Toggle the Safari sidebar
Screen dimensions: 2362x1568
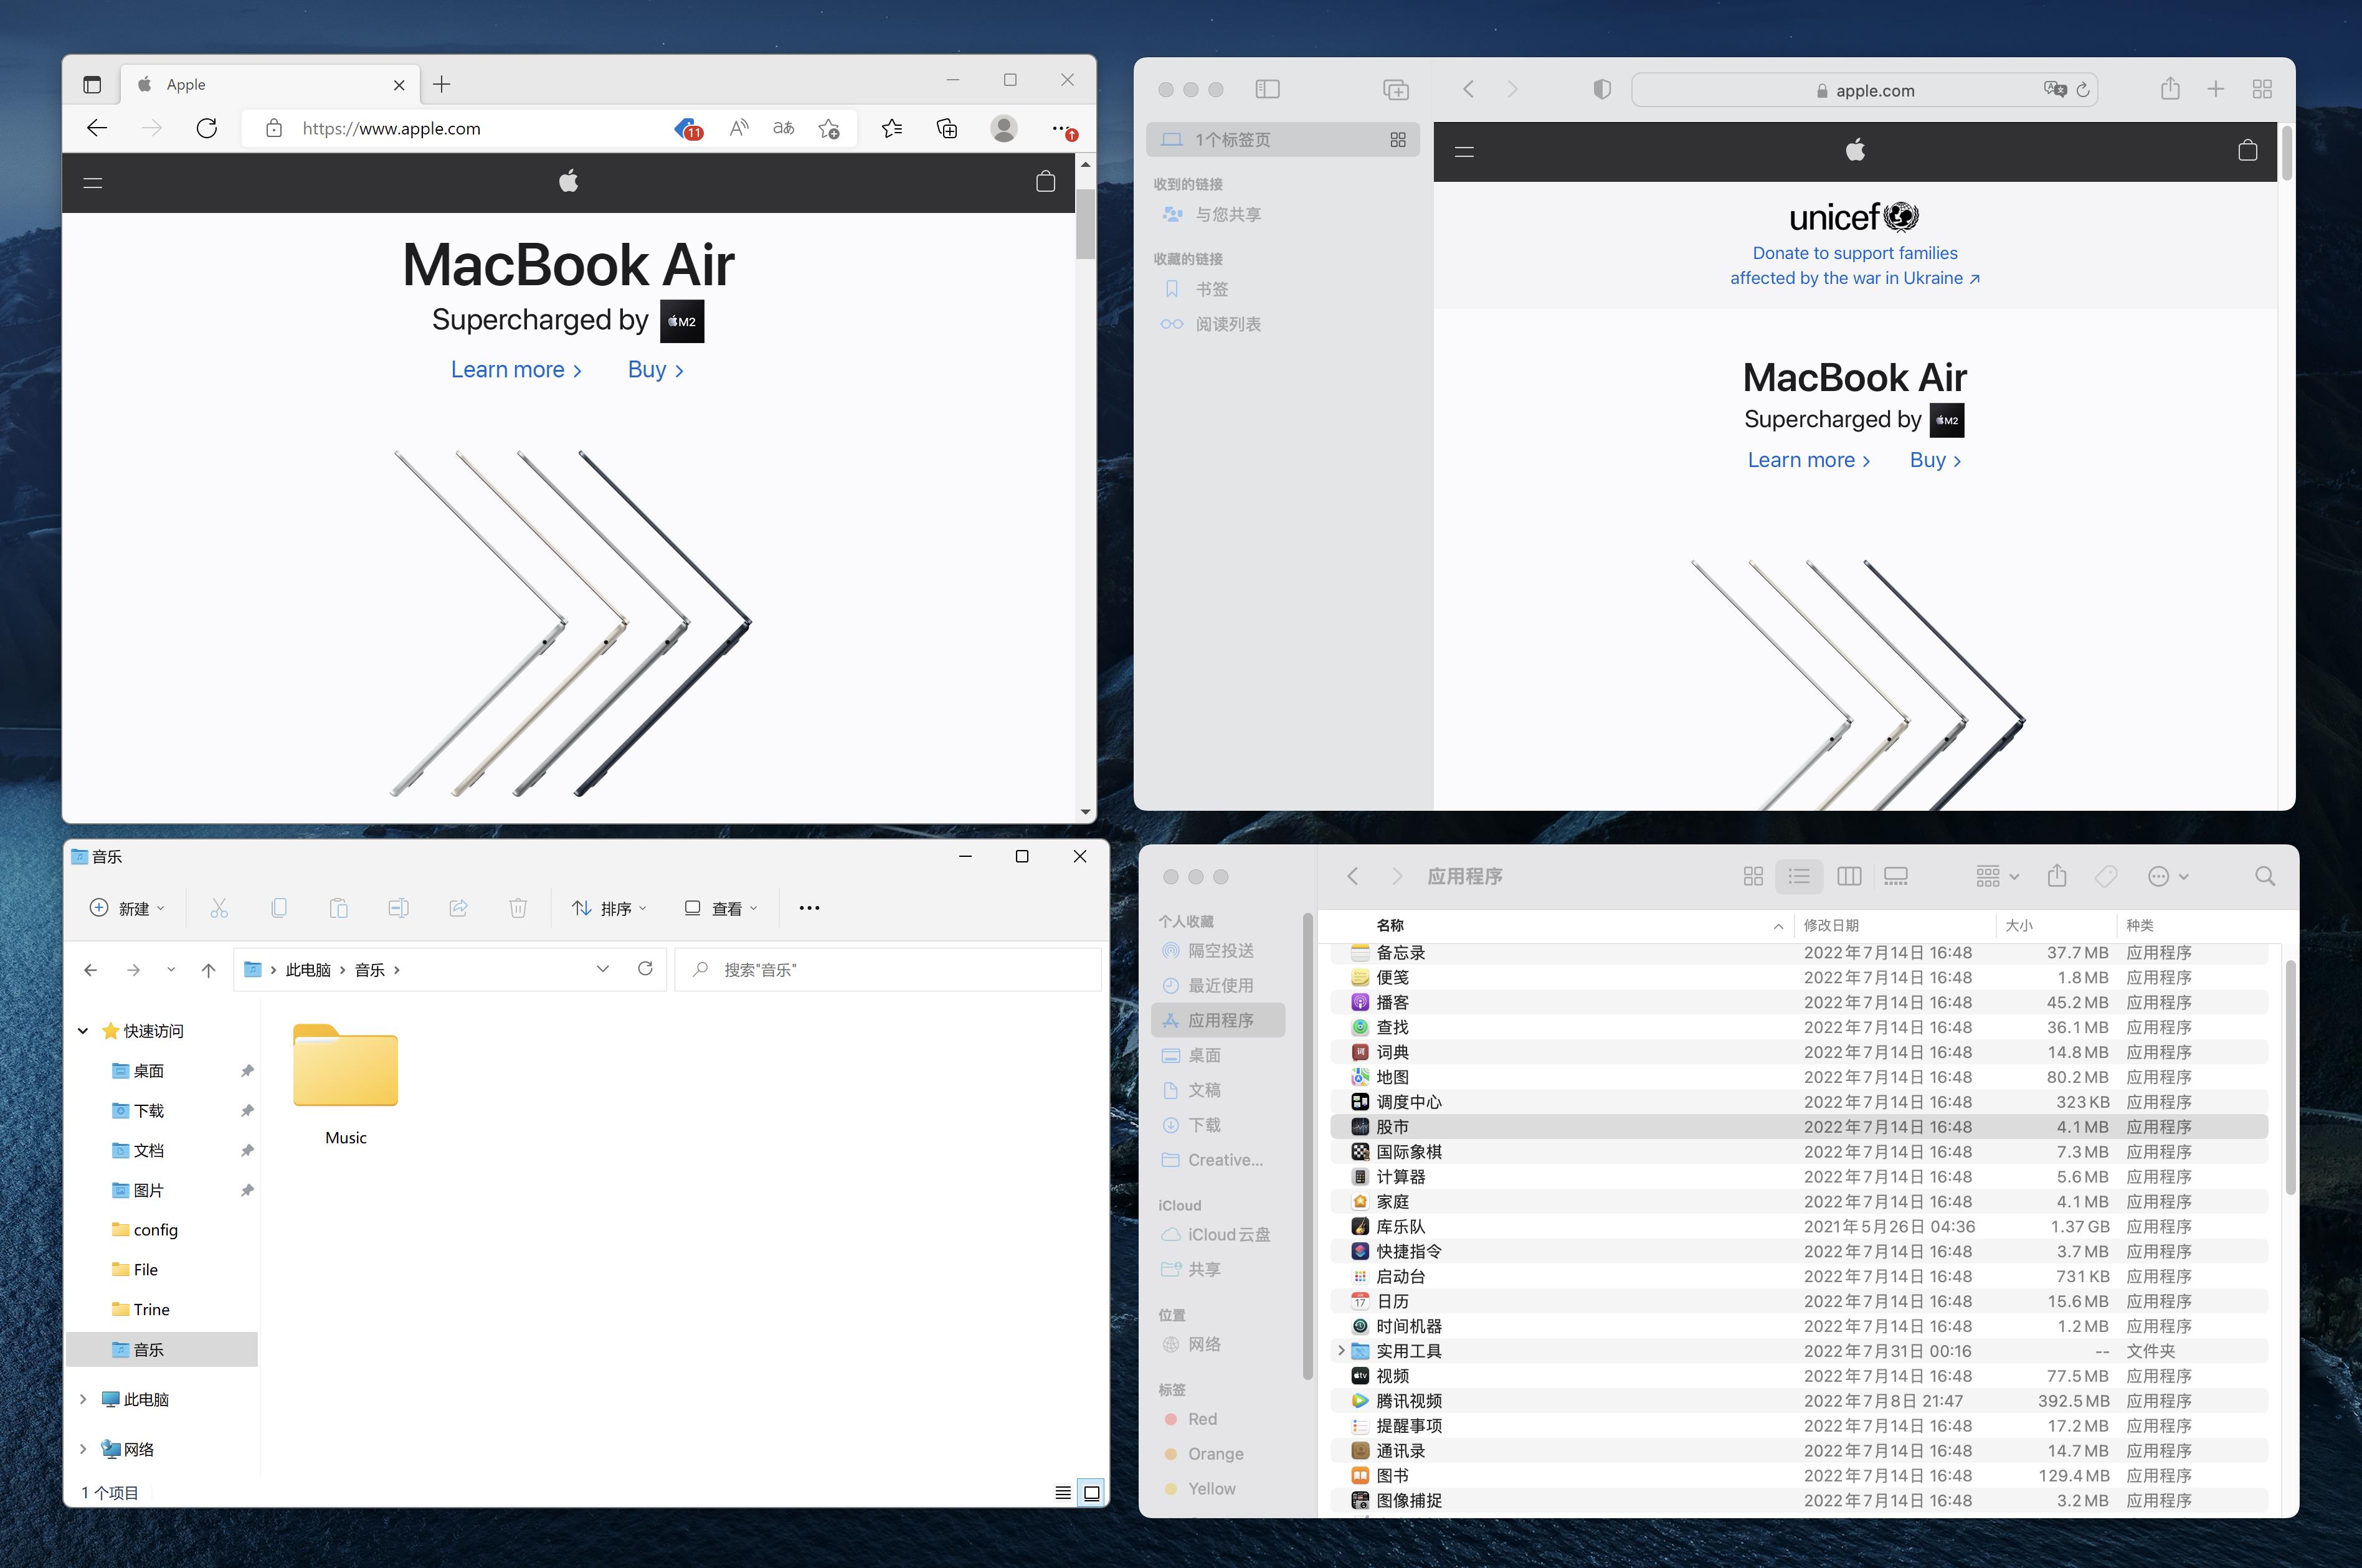[1268, 89]
